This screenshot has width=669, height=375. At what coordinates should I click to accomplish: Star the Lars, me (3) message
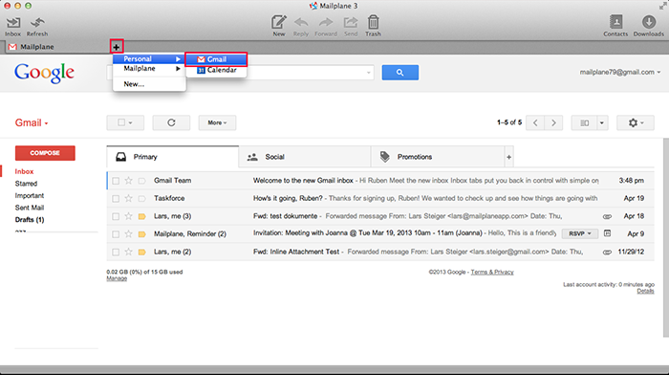128,216
